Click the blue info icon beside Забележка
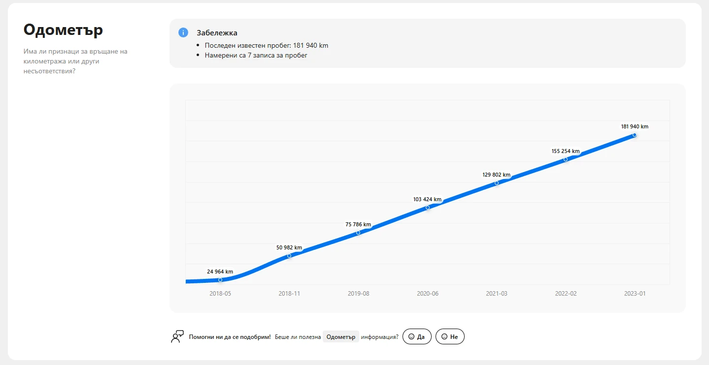The image size is (709, 365). (x=183, y=32)
